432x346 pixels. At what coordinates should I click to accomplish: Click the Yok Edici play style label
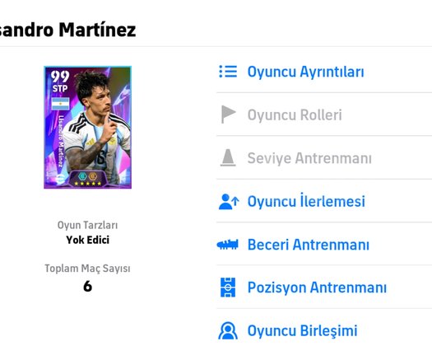tap(87, 240)
